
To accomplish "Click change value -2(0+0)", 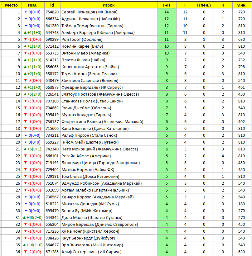I will pos(32,252).
